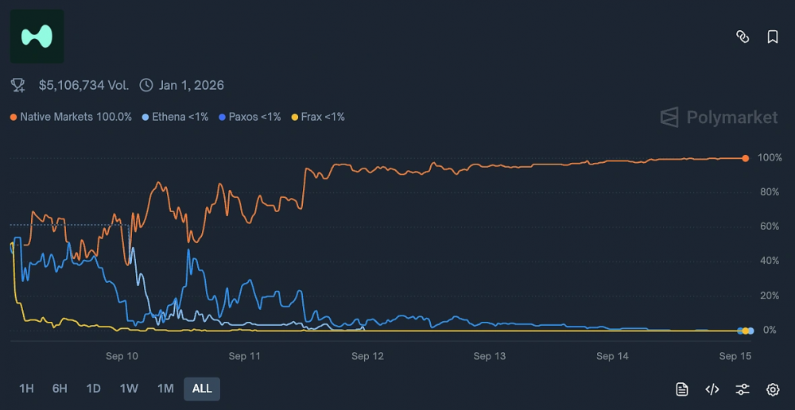This screenshot has width=795, height=410.
Task: Click the market logo thumbnail
Action: click(x=37, y=37)
